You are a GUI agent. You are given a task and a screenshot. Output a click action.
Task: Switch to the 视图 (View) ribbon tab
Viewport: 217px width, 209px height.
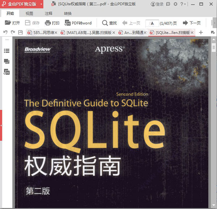coord(29,13)
